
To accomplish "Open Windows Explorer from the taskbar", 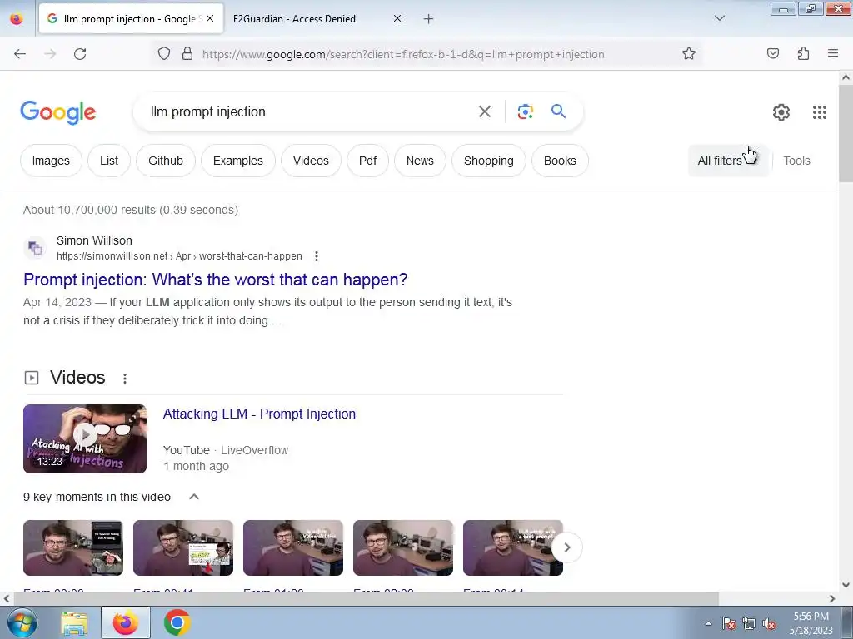I will [74, 623].
